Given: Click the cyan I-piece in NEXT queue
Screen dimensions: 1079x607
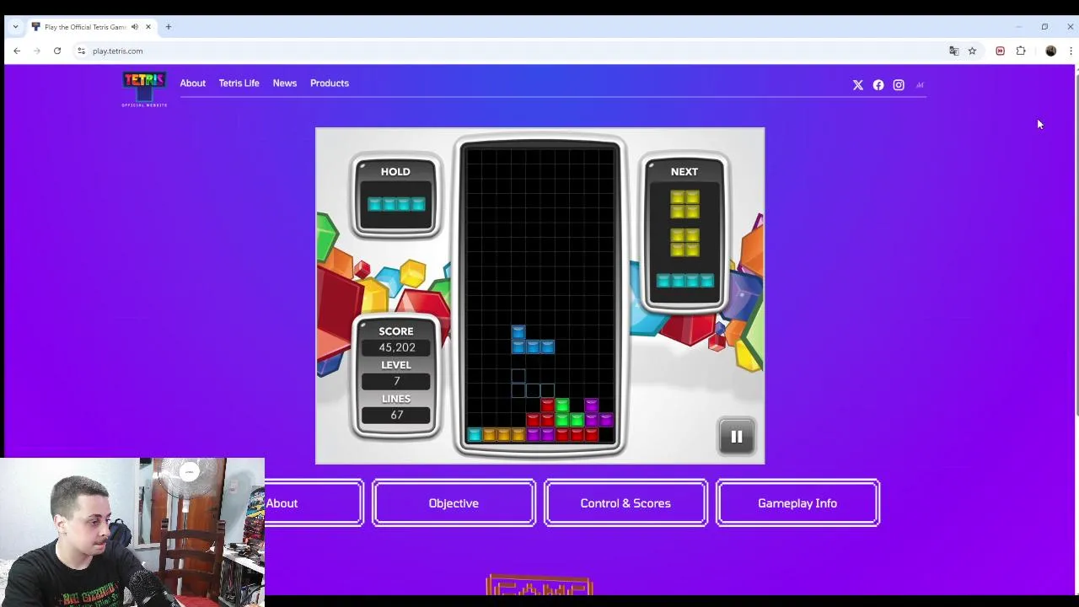Looking at the screenshot, I should 684,281.
